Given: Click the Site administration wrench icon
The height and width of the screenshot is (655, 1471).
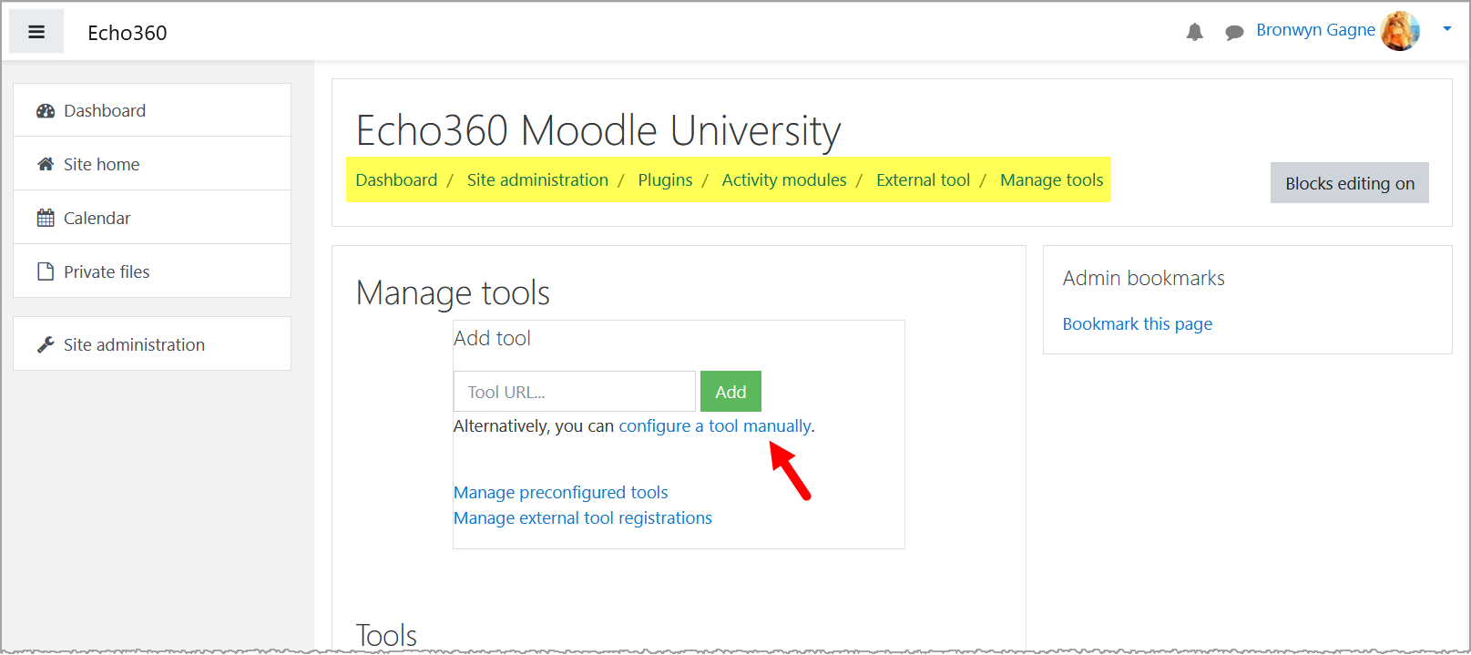Looking at the screenshot, I should 46,344.
